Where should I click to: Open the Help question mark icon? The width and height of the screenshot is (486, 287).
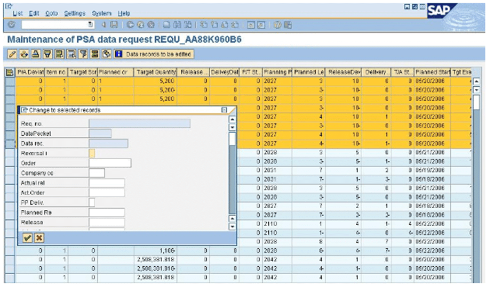(x=277, y=24)
